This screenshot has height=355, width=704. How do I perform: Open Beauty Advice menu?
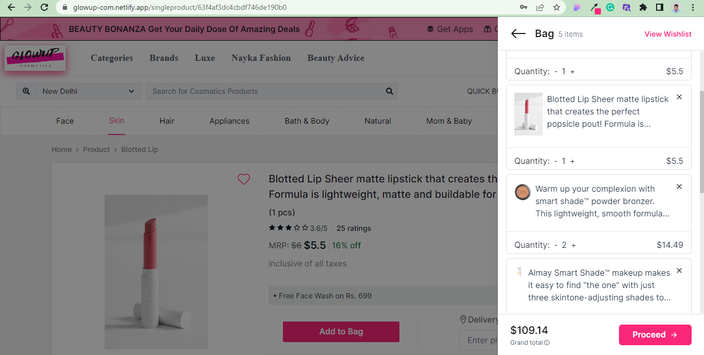(x=336, y=58)
